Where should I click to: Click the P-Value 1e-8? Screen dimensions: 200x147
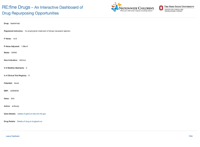(x=15, y=39)
